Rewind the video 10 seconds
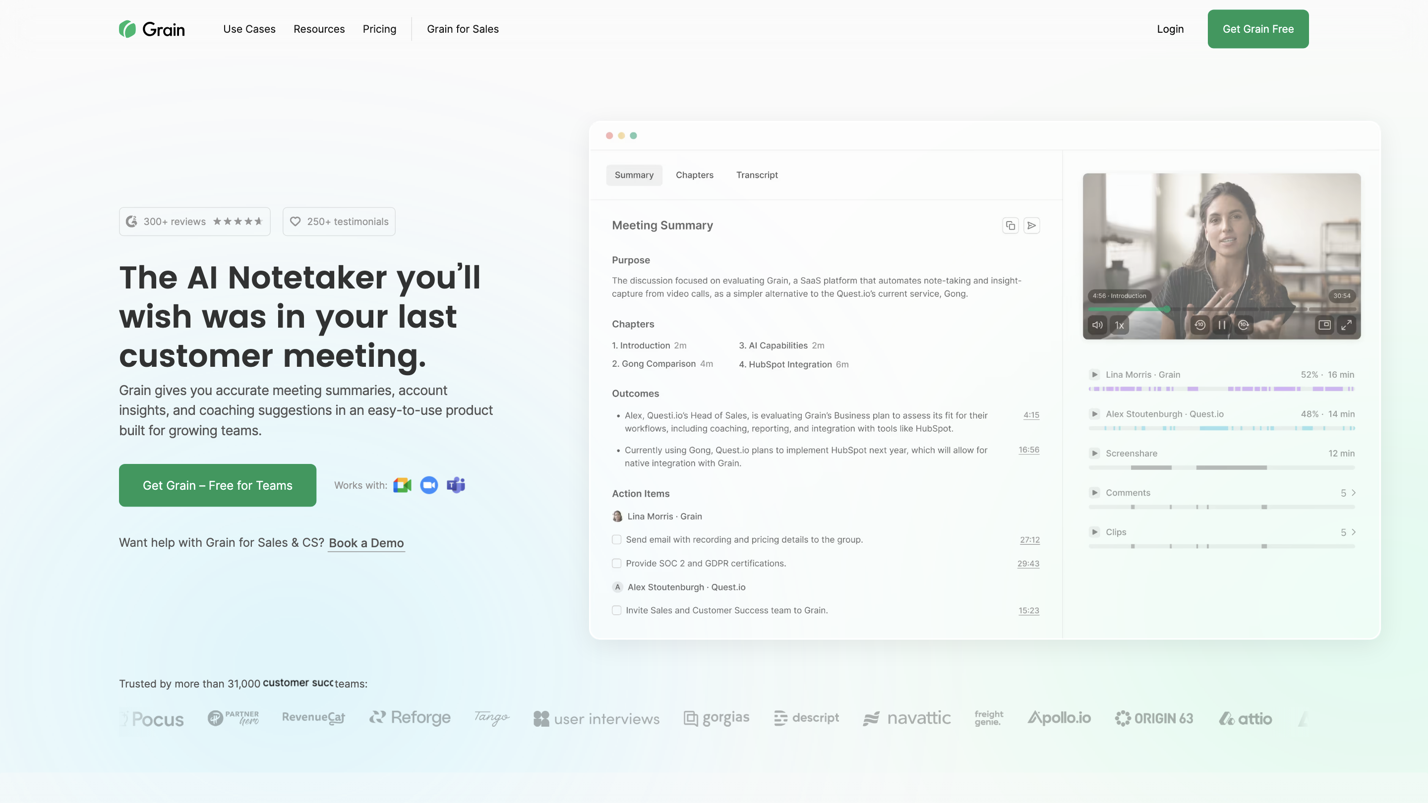This screenshot has height=803, width=1428. (x=1199, y=325)
